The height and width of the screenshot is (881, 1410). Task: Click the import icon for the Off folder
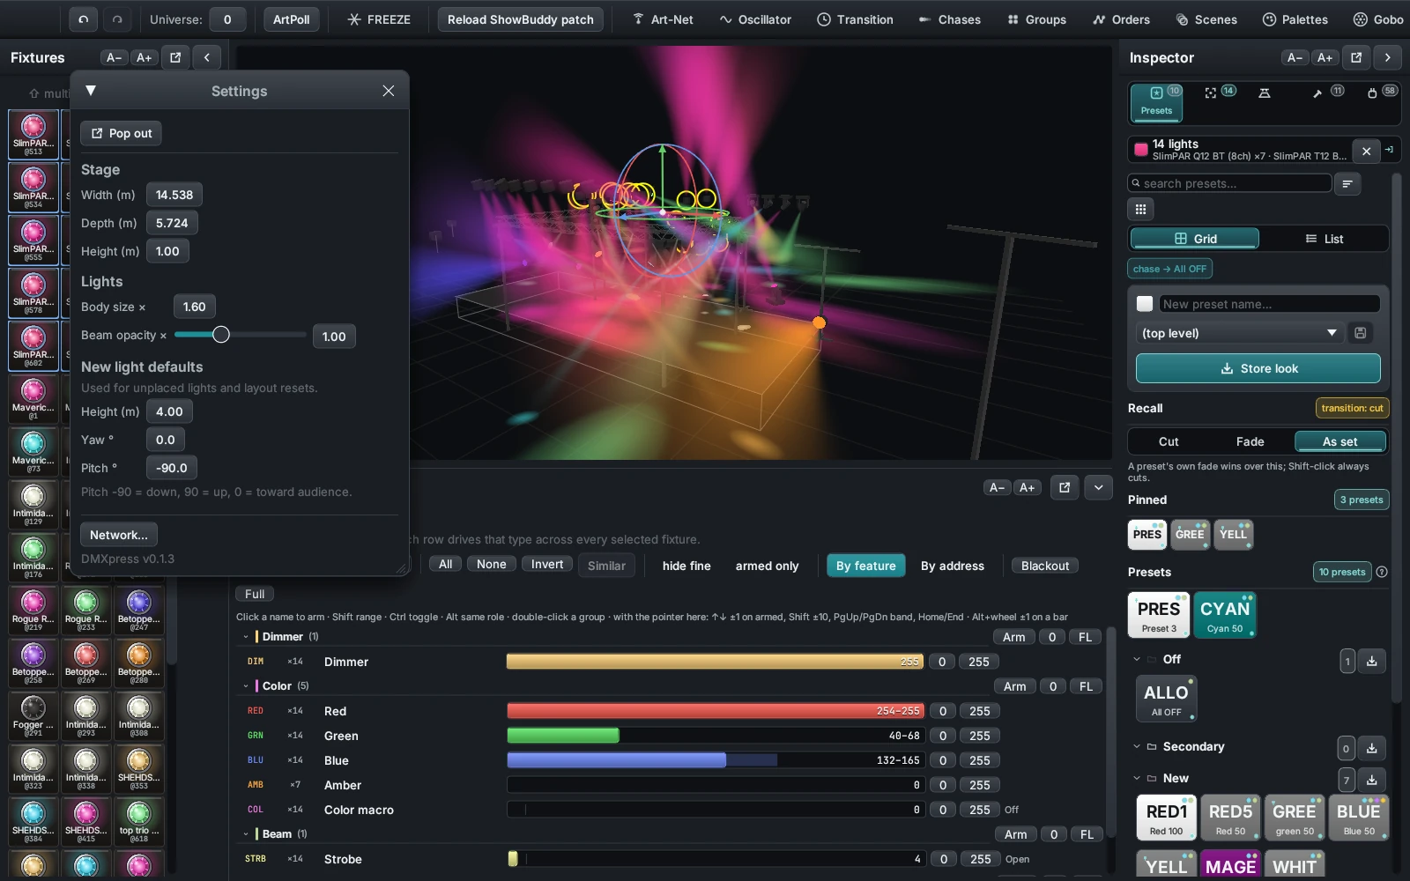(1372, 661)
